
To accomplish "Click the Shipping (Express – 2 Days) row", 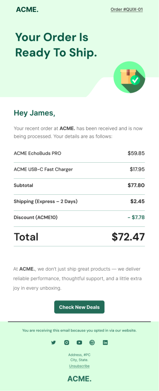I will pos(79,202).
